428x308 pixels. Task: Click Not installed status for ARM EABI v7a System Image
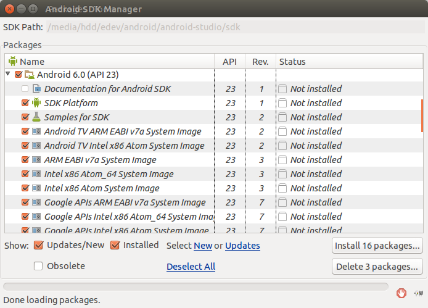coord(316,160)
